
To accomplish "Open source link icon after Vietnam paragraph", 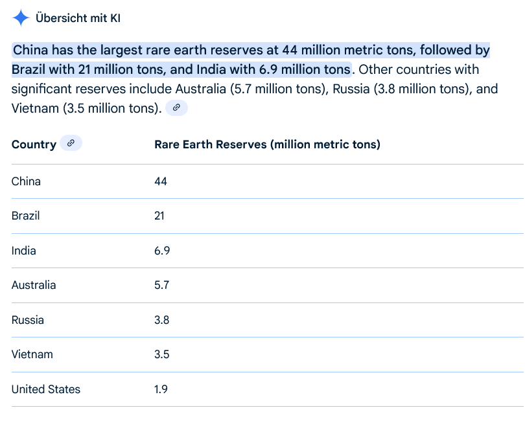I will (x=176, y=108).
